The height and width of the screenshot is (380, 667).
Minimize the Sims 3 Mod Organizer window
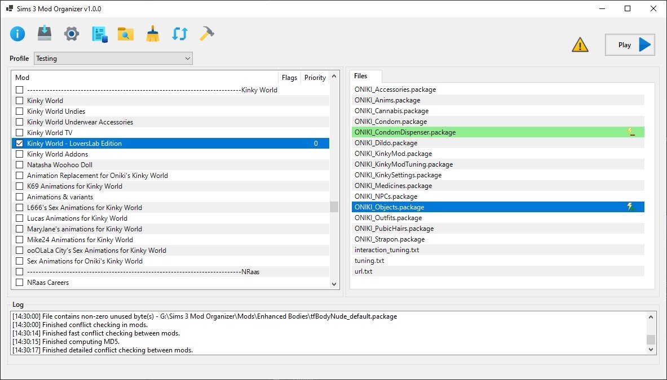click(x=602, y=8)
